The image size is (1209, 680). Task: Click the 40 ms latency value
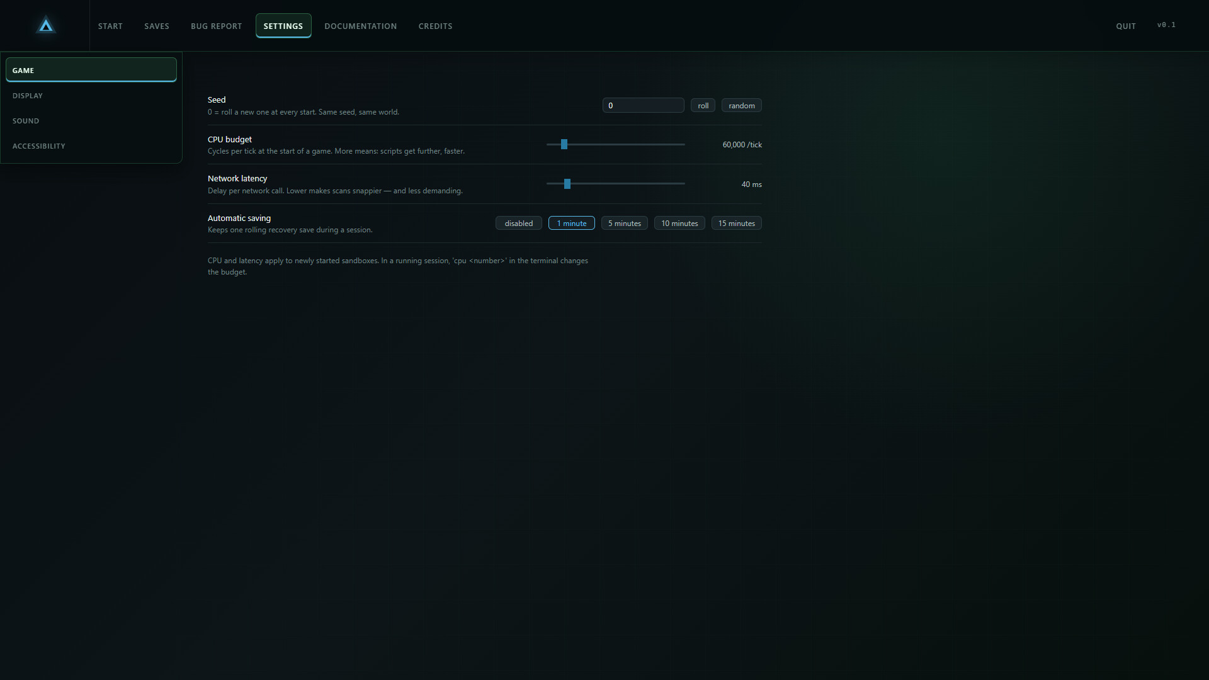tap(751, 184)
